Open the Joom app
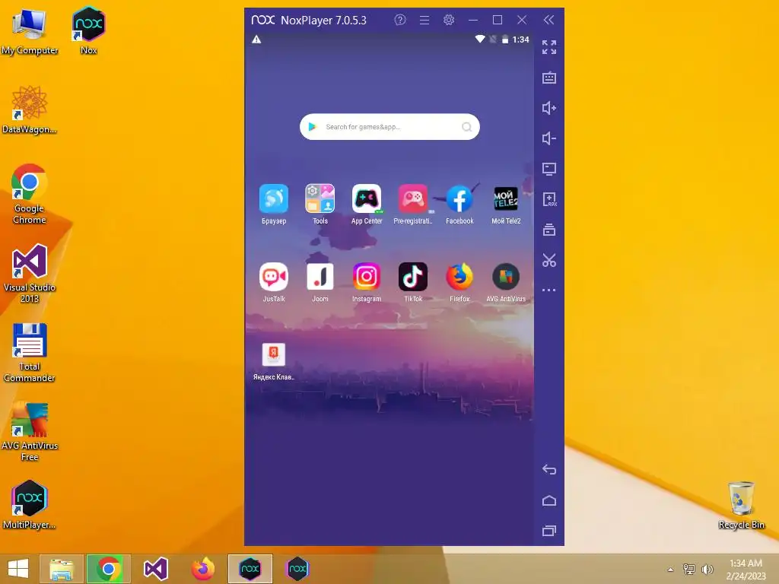Image resolution: width=779 pixels, height=584 pixels. (x=320, y=277)
